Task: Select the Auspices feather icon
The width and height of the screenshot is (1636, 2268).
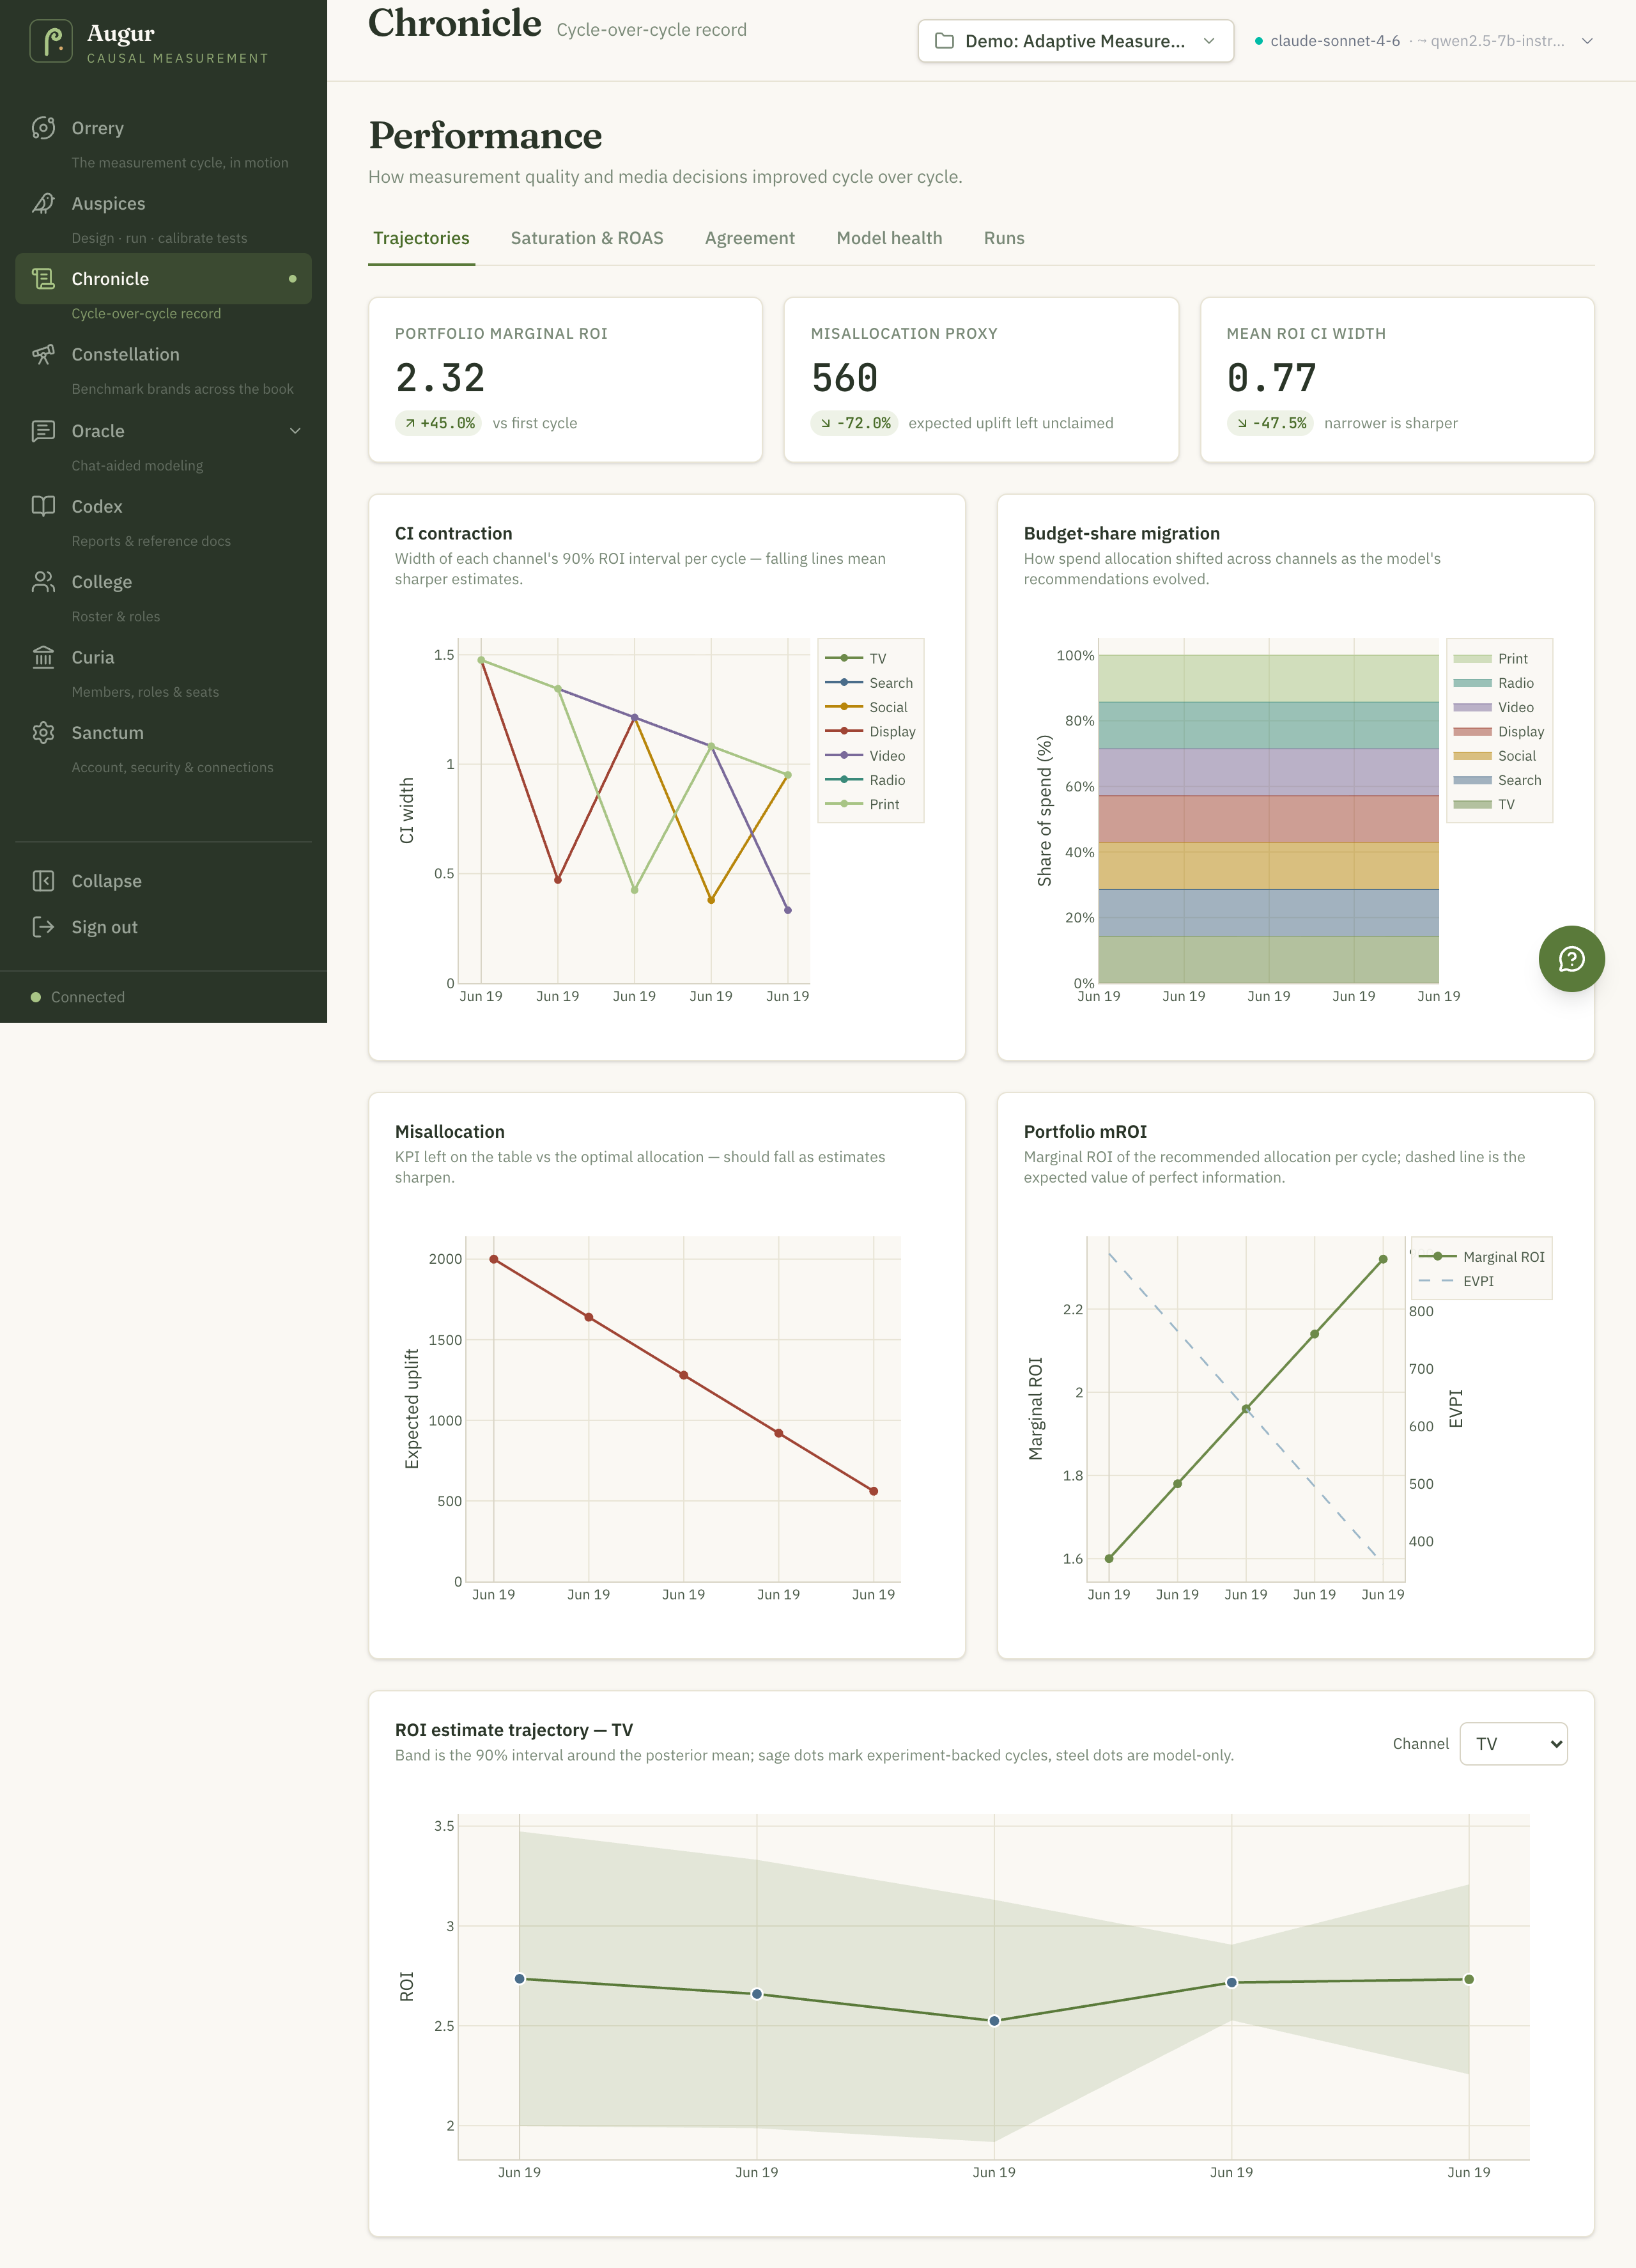Action: [43, 203]
